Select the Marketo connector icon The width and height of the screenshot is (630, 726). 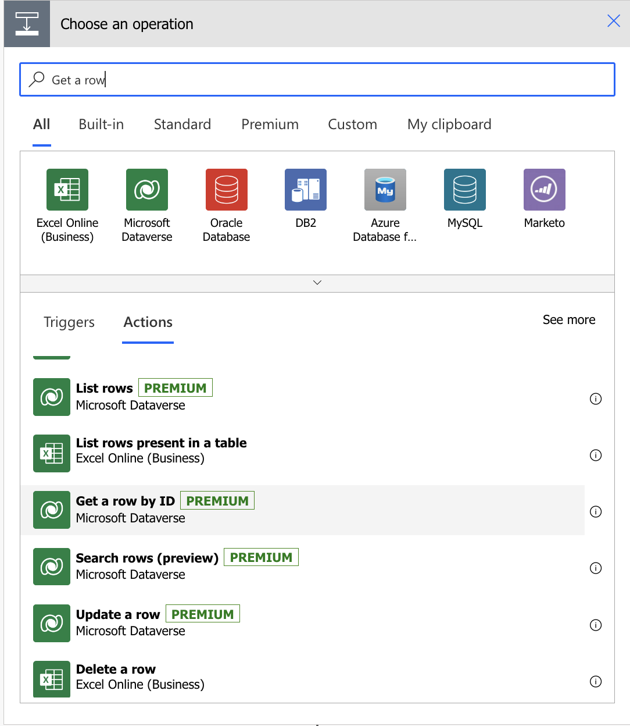[x=545, y=190]
